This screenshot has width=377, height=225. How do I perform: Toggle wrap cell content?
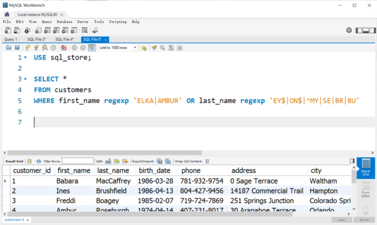(207, 161)
